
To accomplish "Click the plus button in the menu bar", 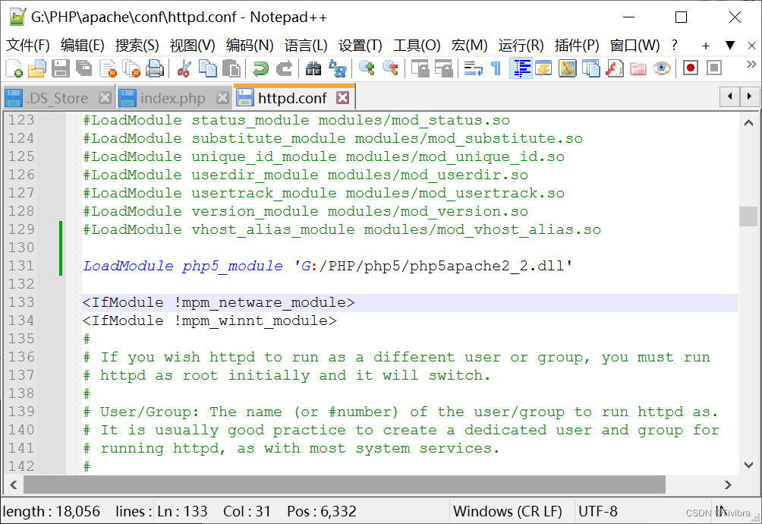I will pos(706,46).
